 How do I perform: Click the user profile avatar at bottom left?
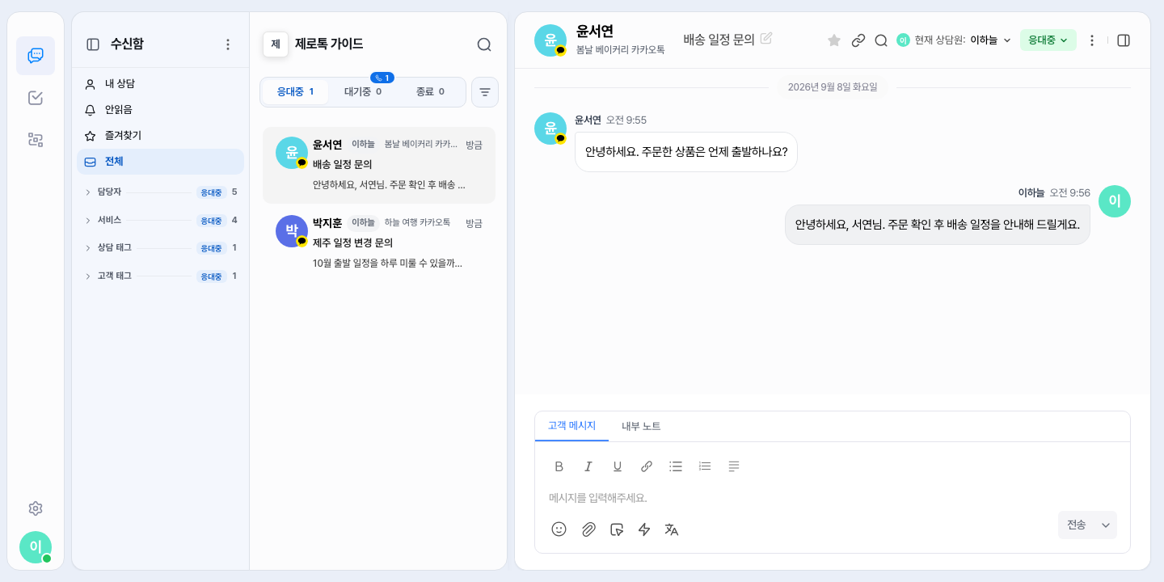(36, 547)
